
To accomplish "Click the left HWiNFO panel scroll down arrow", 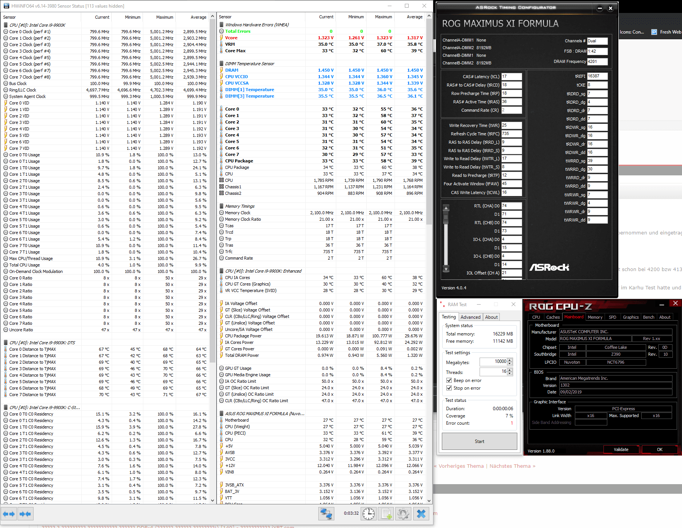I will tap(213, 501).
